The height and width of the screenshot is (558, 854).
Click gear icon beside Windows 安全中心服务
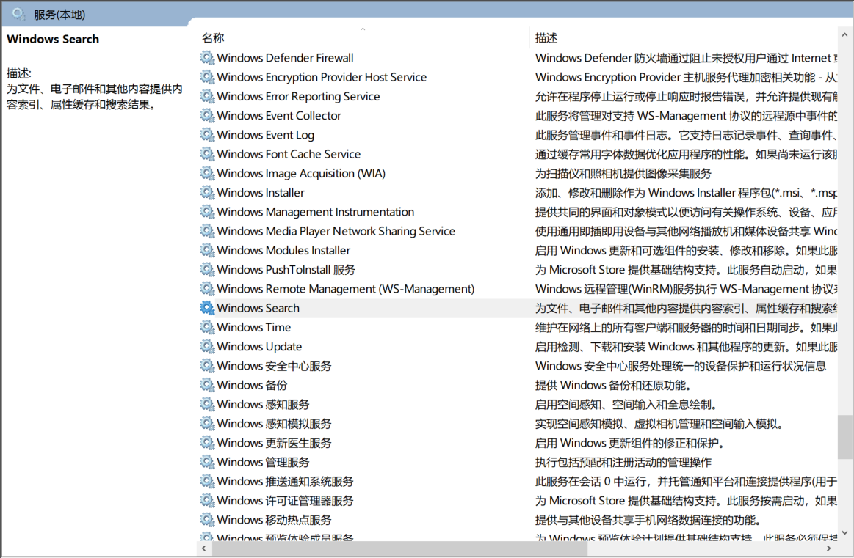pyautogui.click(x=207, y=365)
